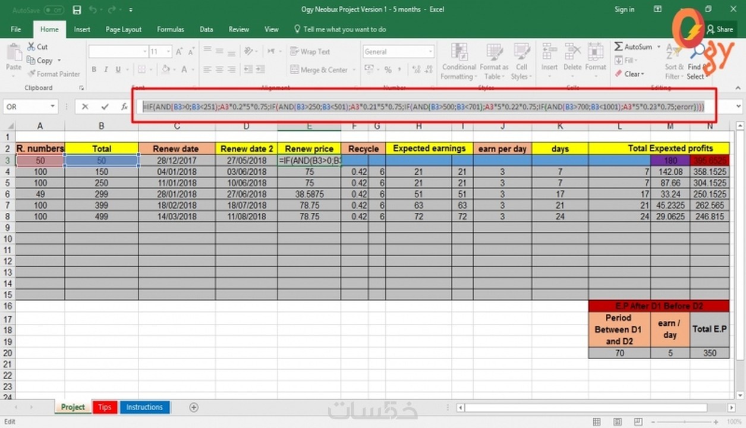
Task: Toggle Wrap Text
Action: tap(310, 52)
